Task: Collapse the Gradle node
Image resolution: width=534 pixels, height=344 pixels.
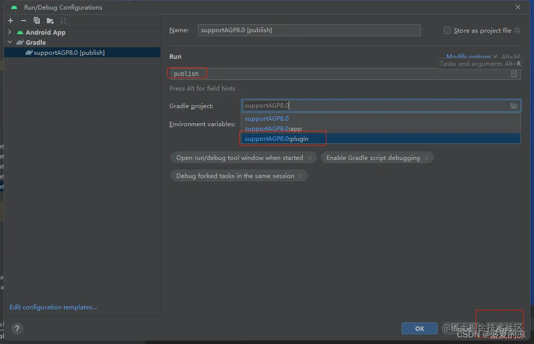Action: click(x=10, y=42)
